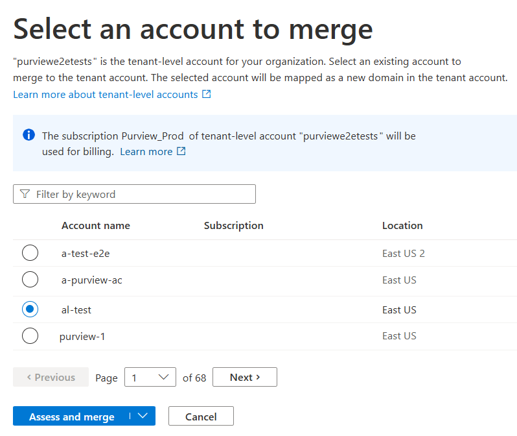The height and width of the screenshot is (436, 517).
Task: Click the info icon in the billing banner
Action: point(29,135)
